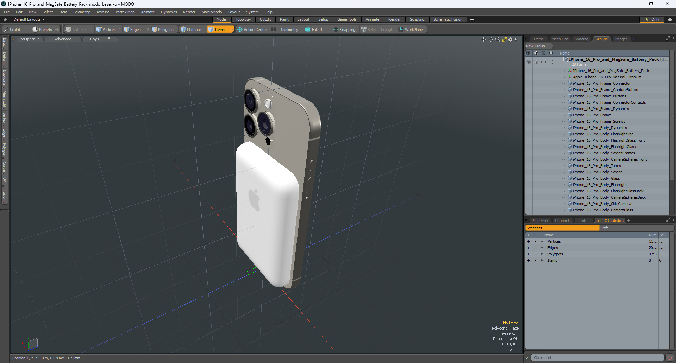The width and height of the screenshot is (676, 363).
Task: Open the Advanced shading style dropdown
Action: click(x=63, y=39)
